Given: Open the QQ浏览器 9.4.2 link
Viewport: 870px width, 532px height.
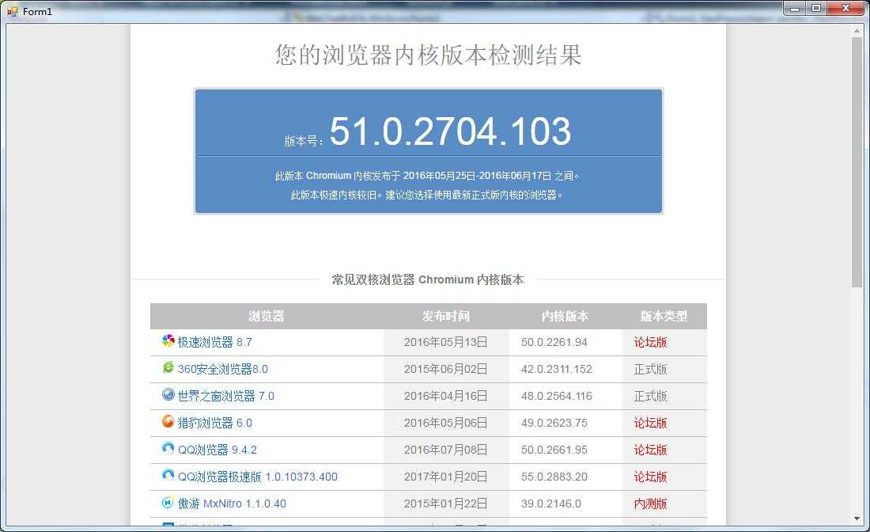Looking at the screenshot, I should (x=217, y=450).
